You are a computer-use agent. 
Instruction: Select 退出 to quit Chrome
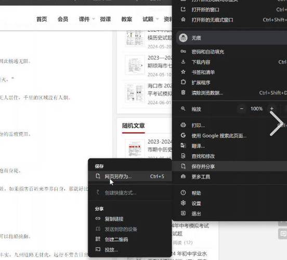pos(230,214)
